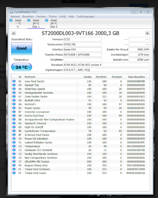Click the empty Schijfletter field
Screen dimensions: 158x198
[x=83, y=60]
